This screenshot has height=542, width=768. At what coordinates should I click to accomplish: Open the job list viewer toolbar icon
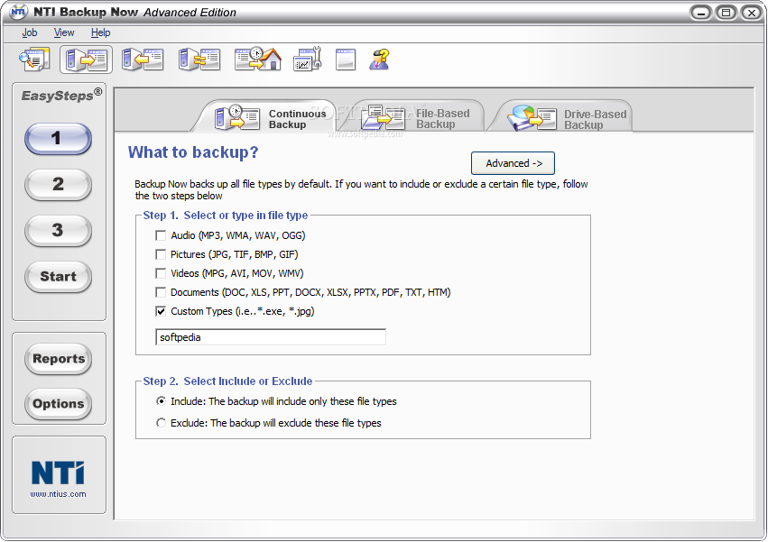coord(34,60)
